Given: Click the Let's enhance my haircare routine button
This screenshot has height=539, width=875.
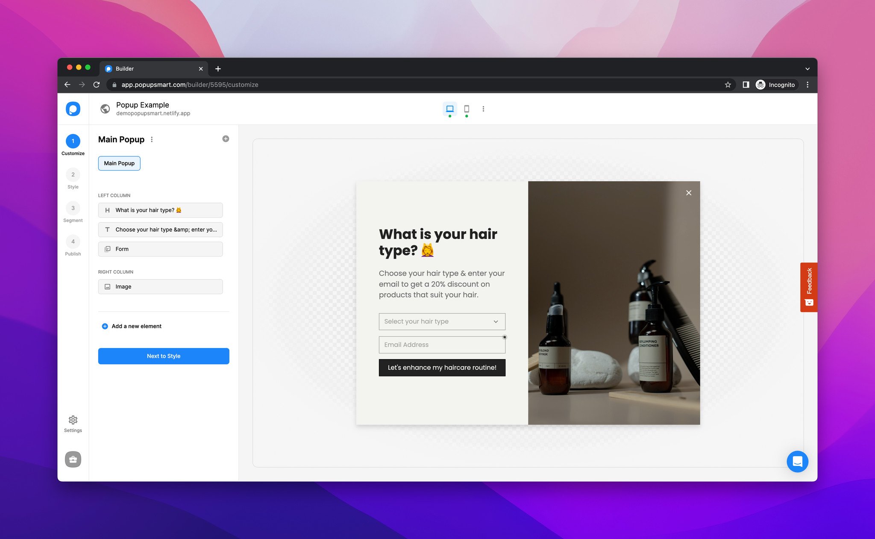Looking at the screenshot, I should (x=442, y=368).
